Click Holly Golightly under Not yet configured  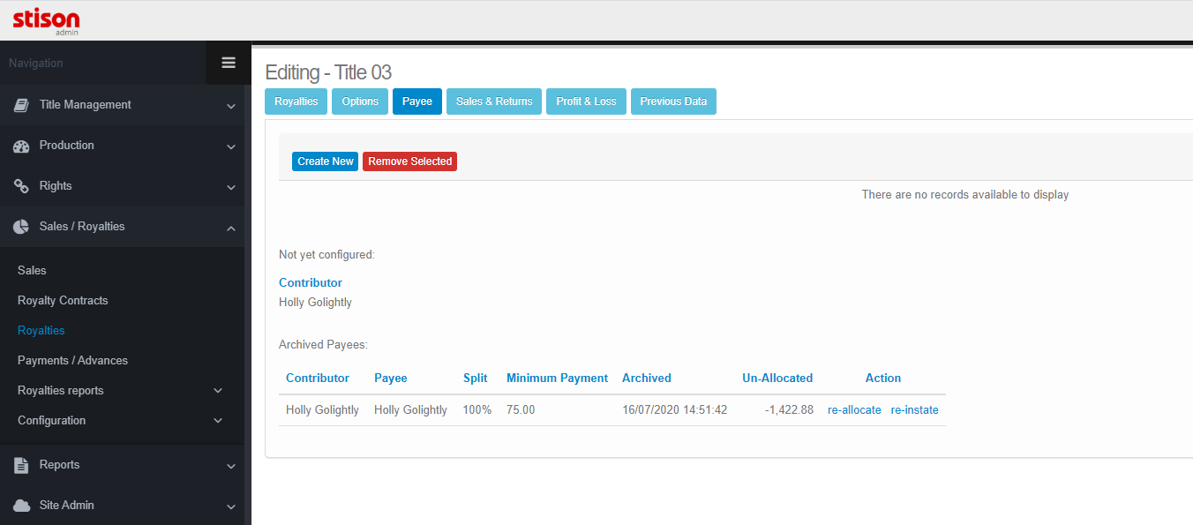point(315,303)
